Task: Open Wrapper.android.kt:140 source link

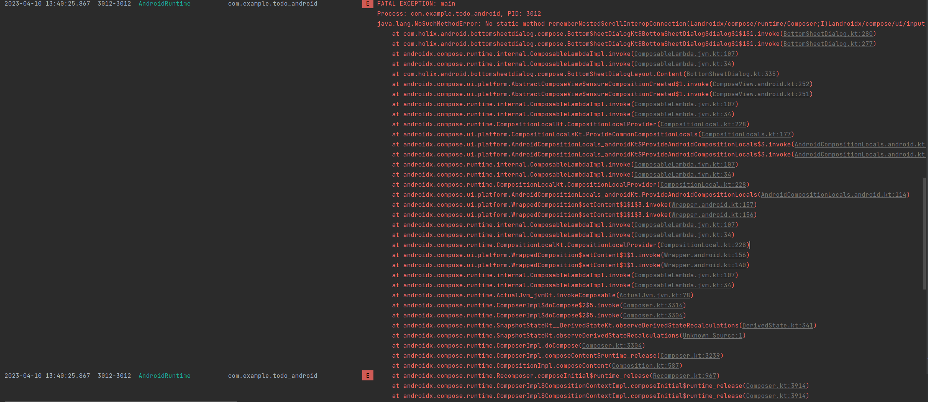Action: [705, 265]
